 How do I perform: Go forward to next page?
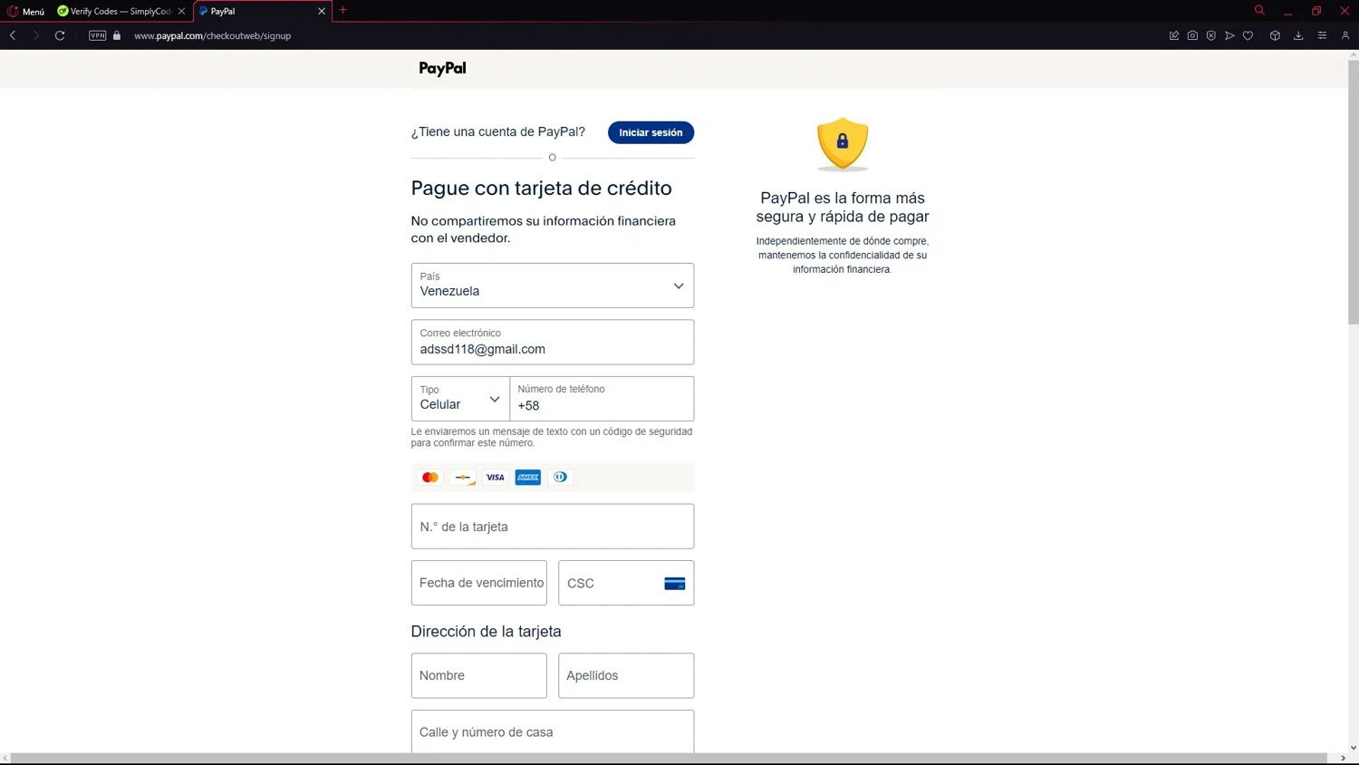click(36, 35)
